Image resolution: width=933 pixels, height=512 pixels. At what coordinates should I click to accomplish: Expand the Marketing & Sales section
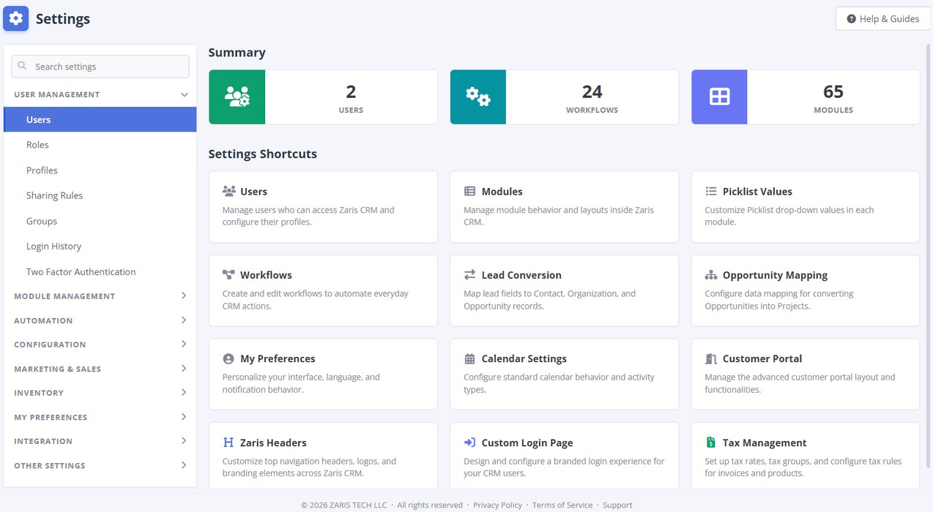(x=184, y=369)
